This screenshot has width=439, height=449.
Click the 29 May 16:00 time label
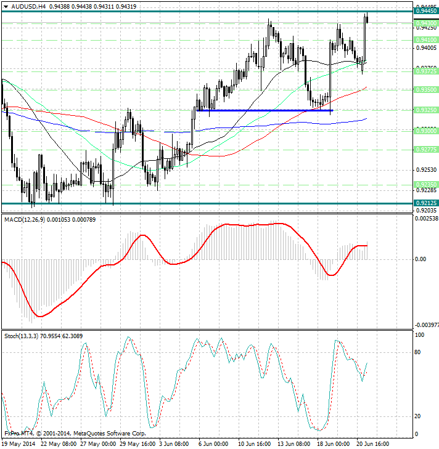click(x=137, y=444)
